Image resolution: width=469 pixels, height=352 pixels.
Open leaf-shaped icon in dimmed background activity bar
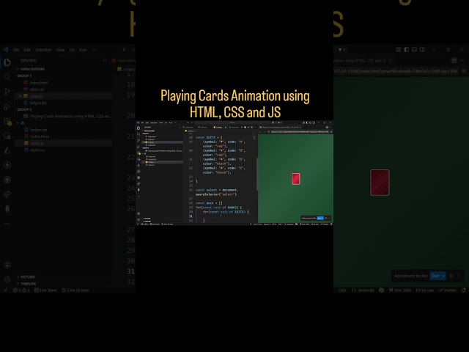(7, 208)
